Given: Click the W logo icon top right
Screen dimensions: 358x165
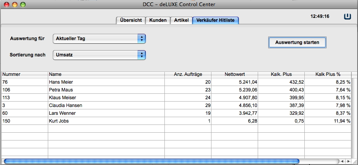Looking at the screenshot, I should point(348,16).
